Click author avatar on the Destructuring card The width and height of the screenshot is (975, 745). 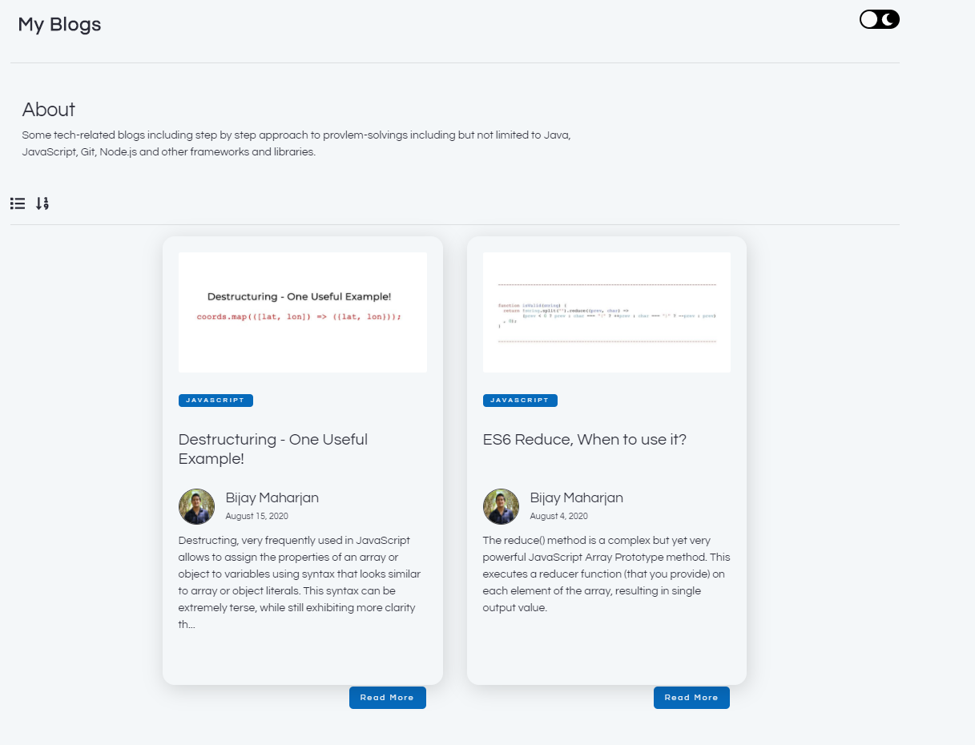(x=196, y=506)
